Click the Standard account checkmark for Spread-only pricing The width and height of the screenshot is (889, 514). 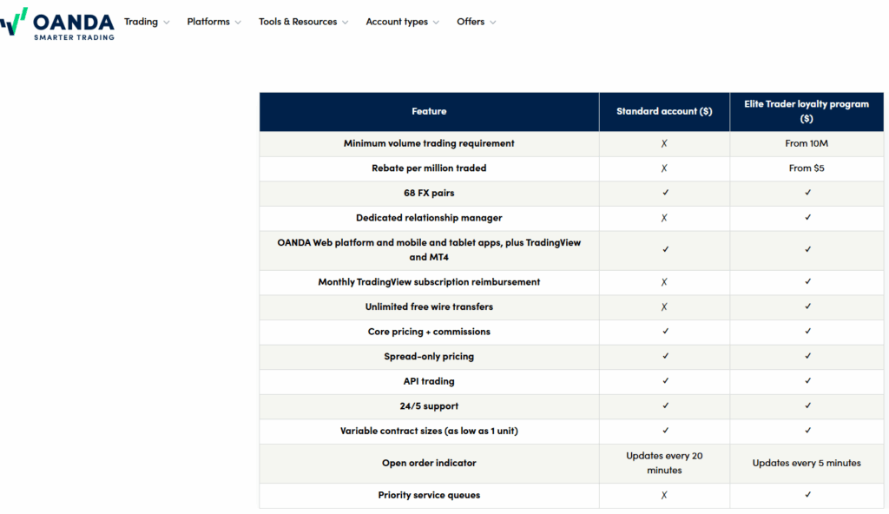(x=666, y=356)
